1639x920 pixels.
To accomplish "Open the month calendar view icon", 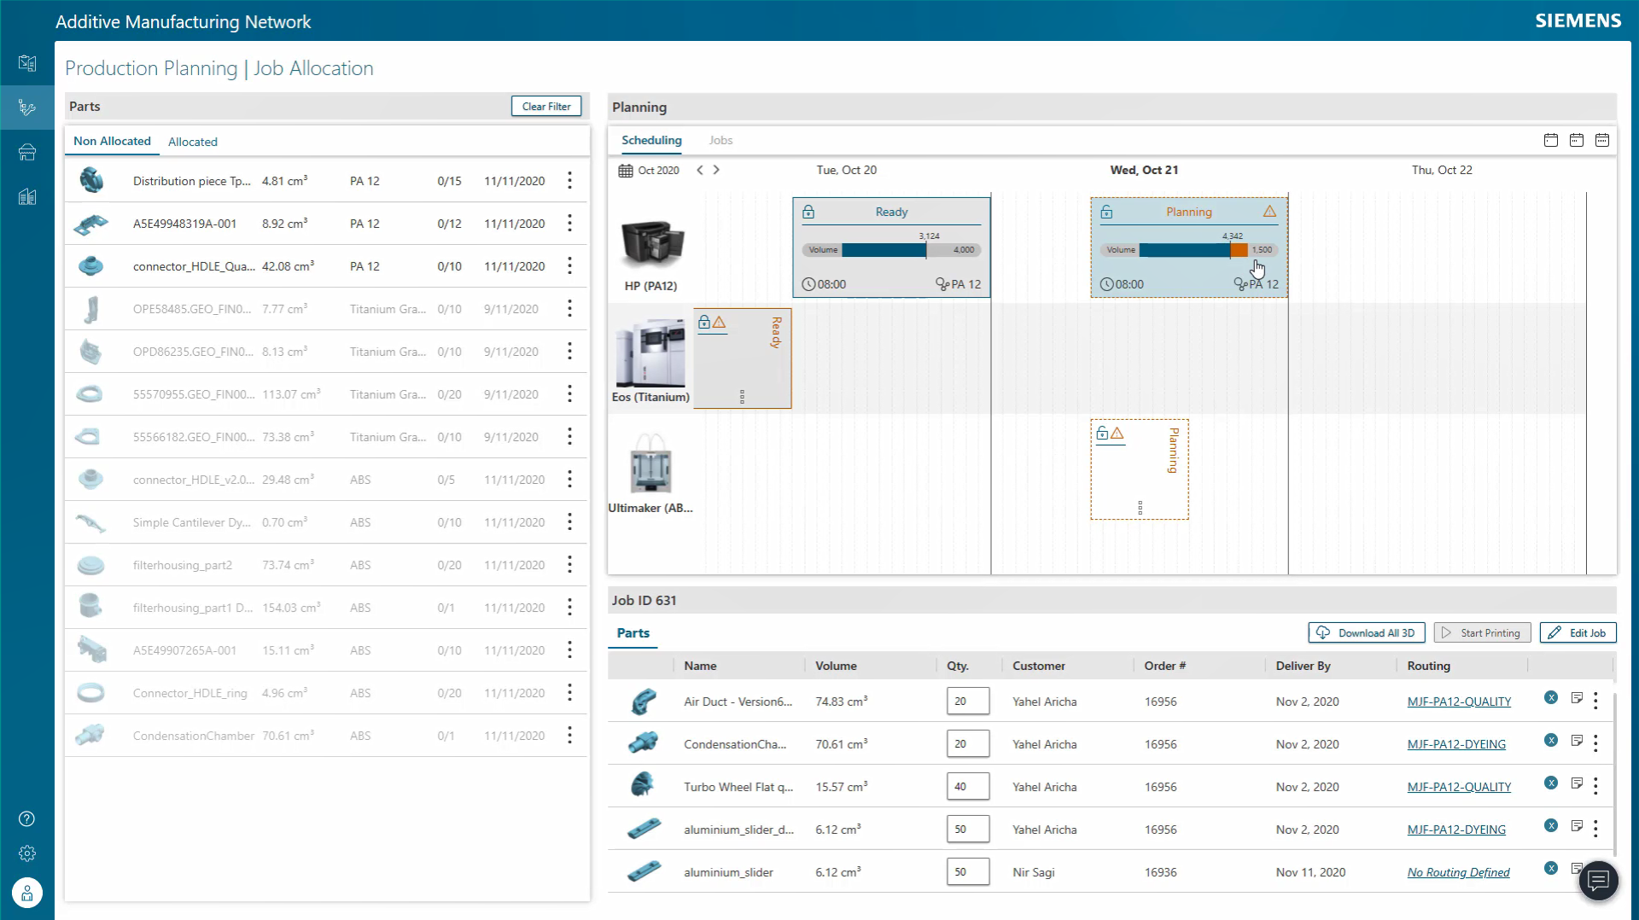I will point(1602,141).
